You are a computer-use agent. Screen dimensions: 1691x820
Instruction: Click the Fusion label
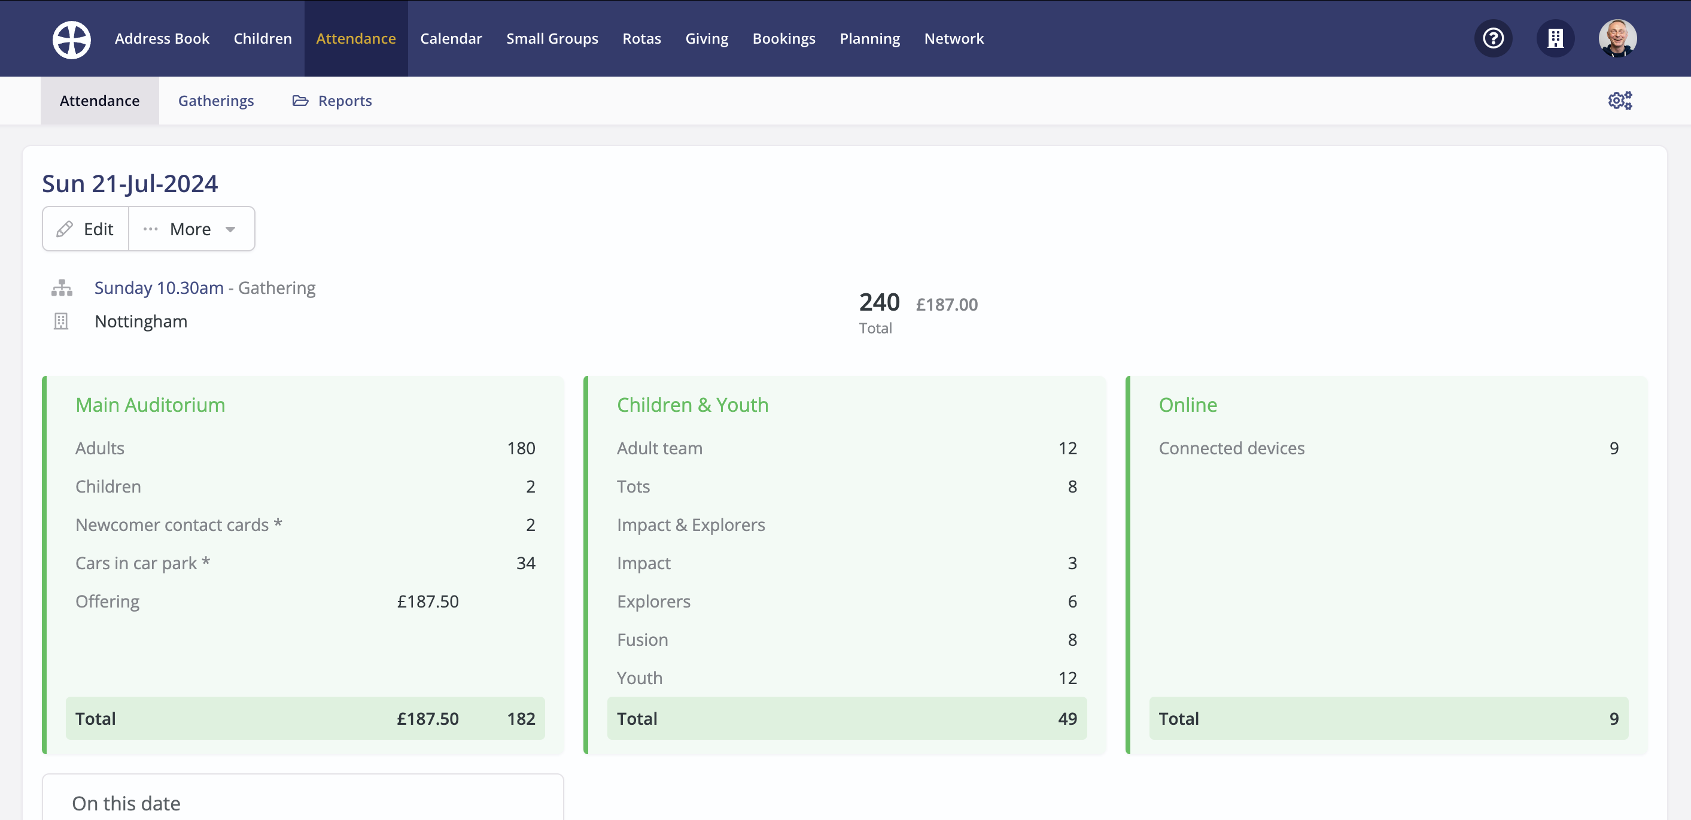coord(643,640)
